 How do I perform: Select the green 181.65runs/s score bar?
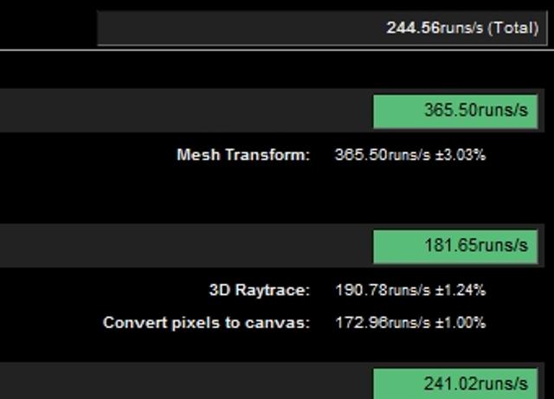pyautogui.click(x=456, y=246)
